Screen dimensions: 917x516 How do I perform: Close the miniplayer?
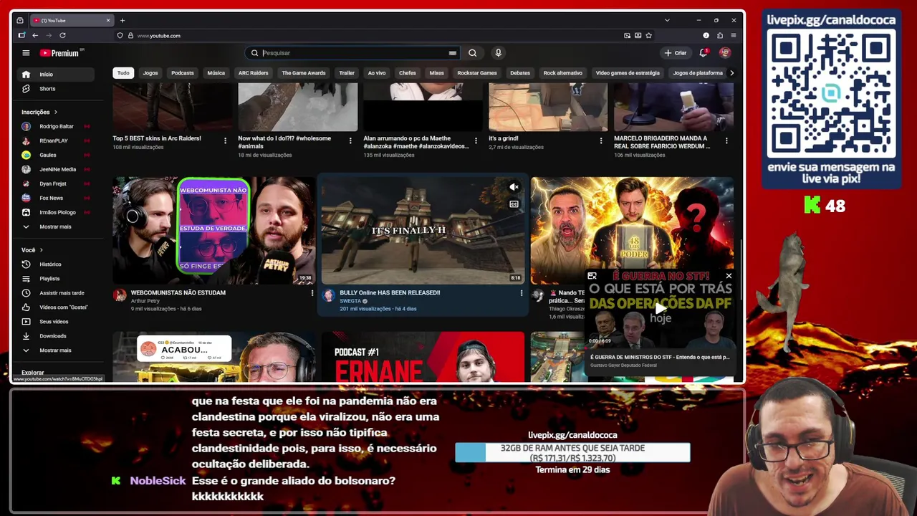[729, 276]
